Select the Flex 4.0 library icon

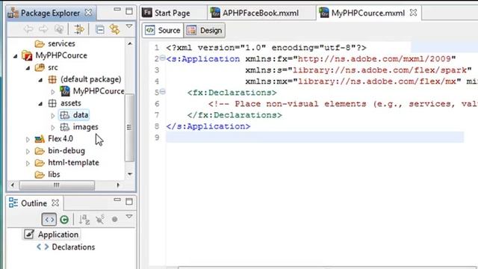click(40, 139)
